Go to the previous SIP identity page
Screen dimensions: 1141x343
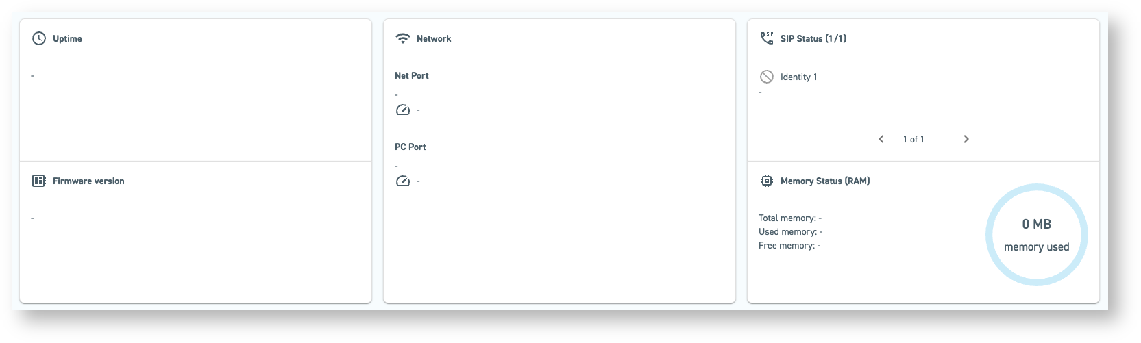[x=881, y=139]
